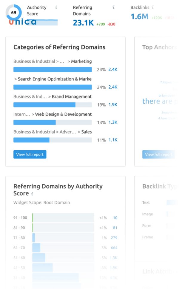Screen dimensions: 179x289
Task: Select the Marketing category label
Action: click(81, 61)
